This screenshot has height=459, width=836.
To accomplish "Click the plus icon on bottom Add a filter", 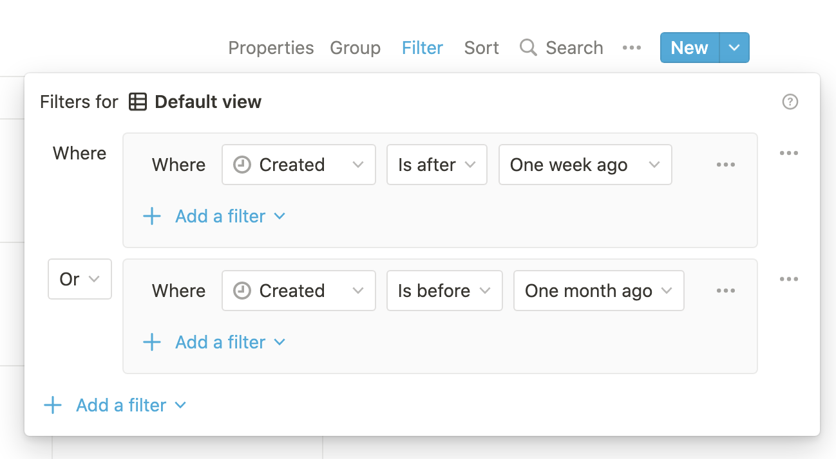I will (x=52, y=405).
